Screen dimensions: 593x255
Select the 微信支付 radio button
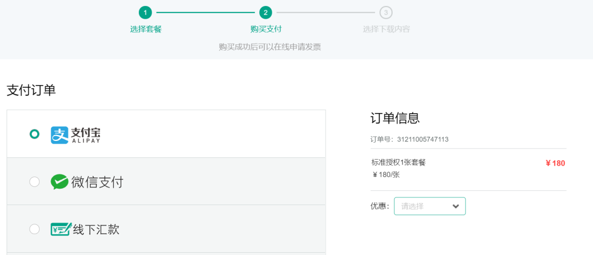[35, 182]
